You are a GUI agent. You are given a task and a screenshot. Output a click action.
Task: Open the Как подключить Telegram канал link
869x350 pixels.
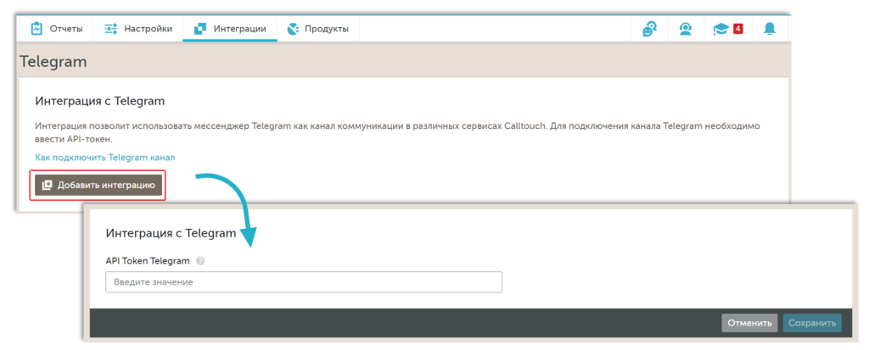104,158
